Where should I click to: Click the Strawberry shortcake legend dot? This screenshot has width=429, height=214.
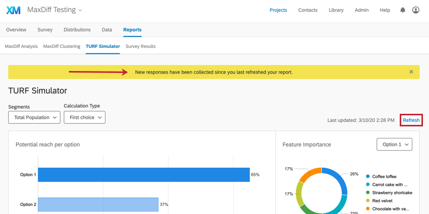click(x=367, y=193)
